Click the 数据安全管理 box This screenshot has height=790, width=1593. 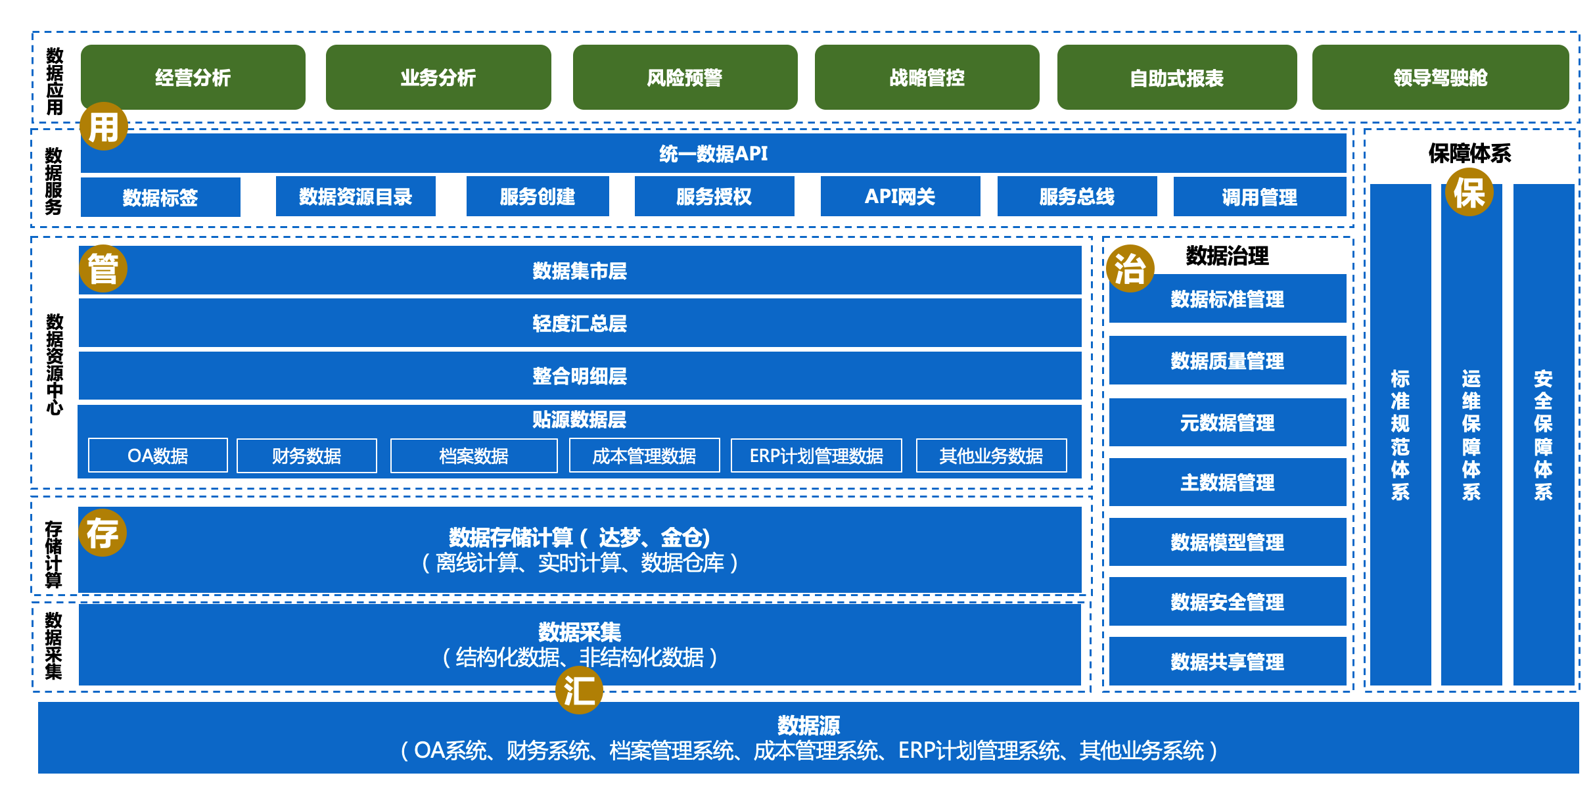pos(1228,601)
